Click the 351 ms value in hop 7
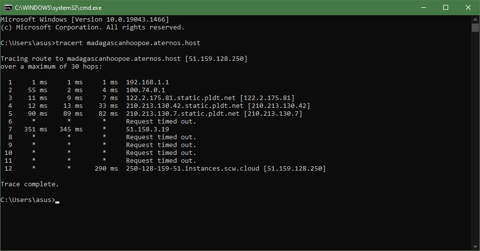The width and height of the screenshot is (480, 251). click(36, 129)
